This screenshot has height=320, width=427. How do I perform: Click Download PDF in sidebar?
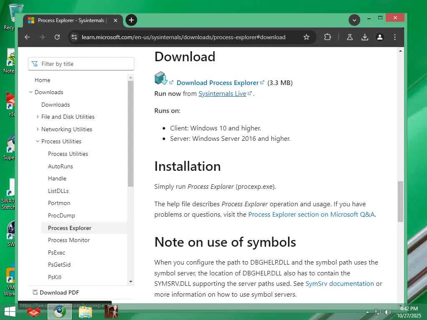[x=56, y=292]
